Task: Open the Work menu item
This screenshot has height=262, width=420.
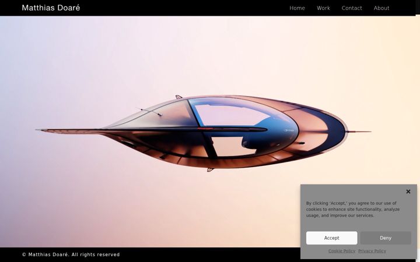Action: pyautogui.click(x=323, y=8)
